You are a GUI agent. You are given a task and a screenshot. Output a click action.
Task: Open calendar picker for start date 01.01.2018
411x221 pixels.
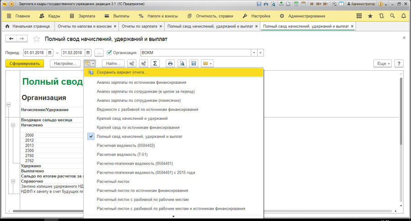point(50,52)
